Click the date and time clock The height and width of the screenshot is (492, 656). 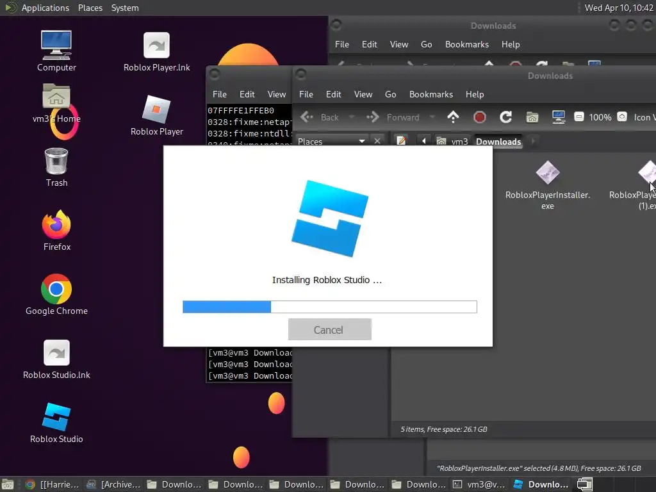pyautogui.click(x=619, y=8)
